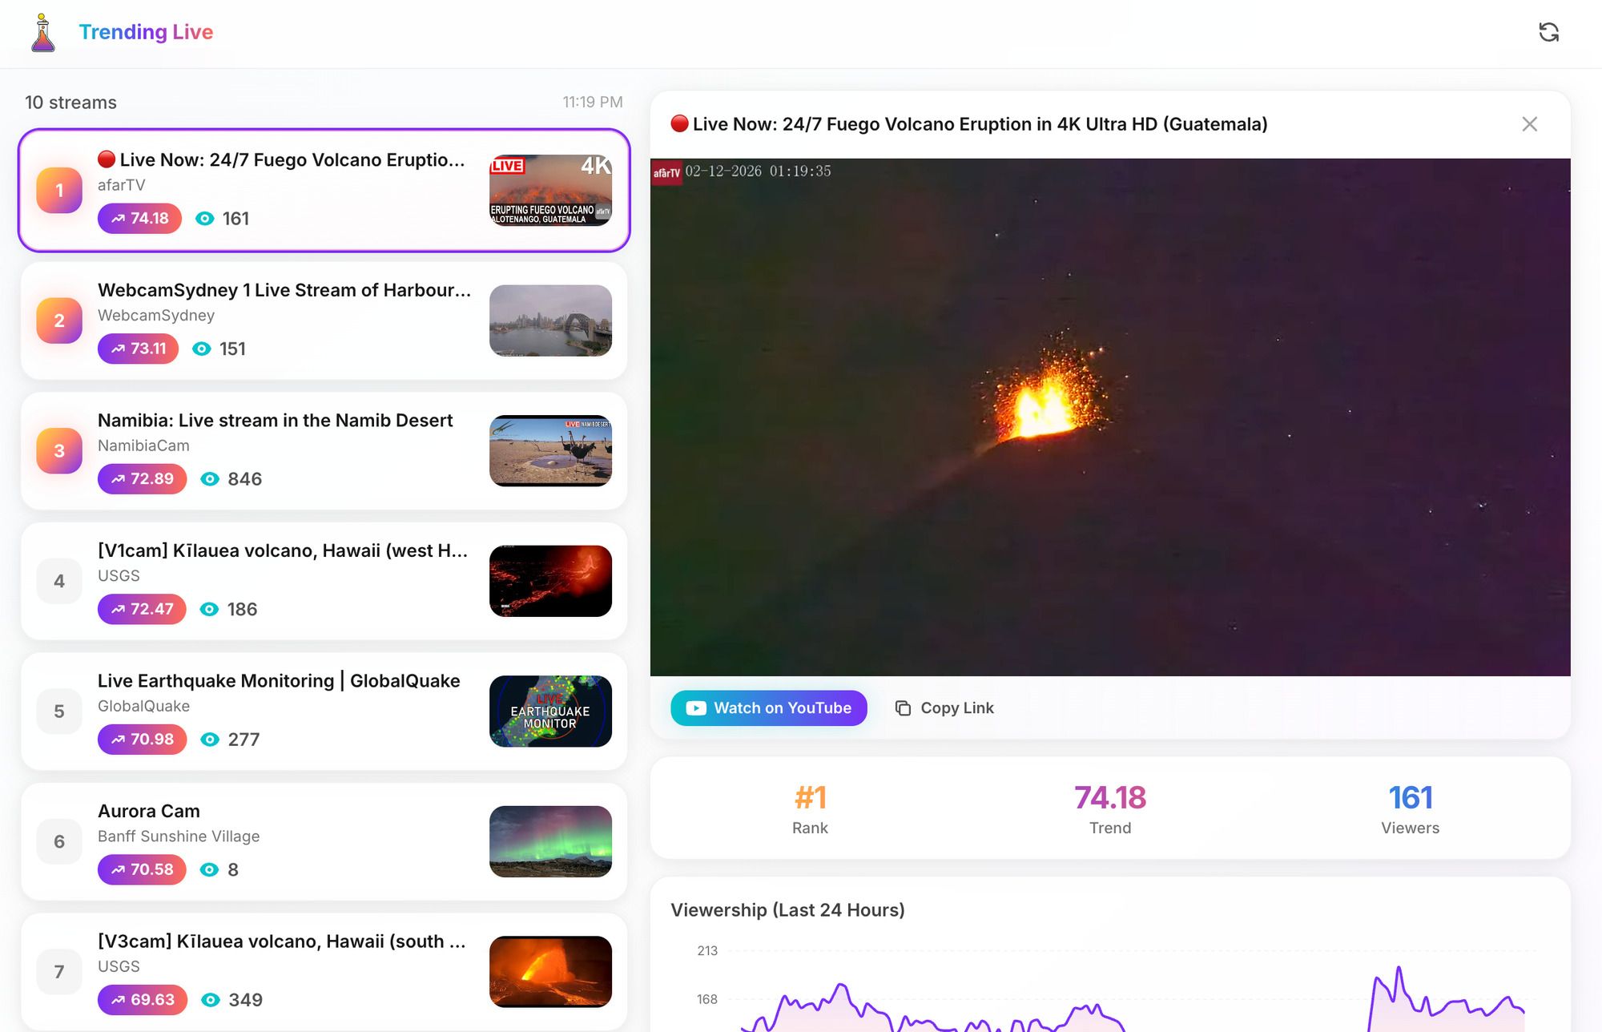This screenshot has height=1032, width=1602.
Task: Click the rank 2 badge for WebcamSydney
Action: tap(59, 320)
